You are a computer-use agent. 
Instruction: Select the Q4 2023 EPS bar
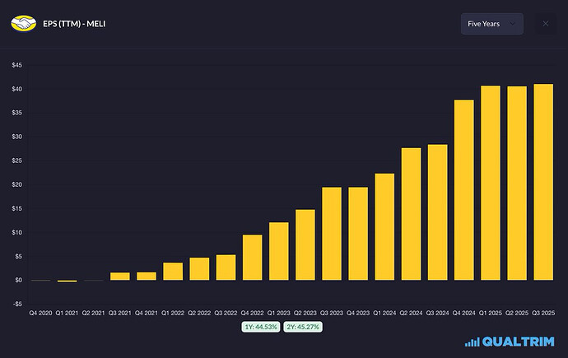358,234
